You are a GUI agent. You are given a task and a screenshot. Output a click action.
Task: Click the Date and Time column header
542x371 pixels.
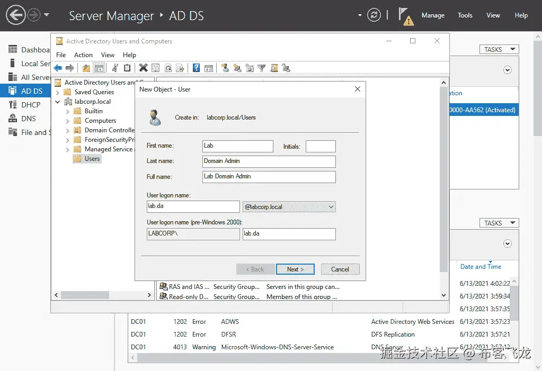[481, 267]
